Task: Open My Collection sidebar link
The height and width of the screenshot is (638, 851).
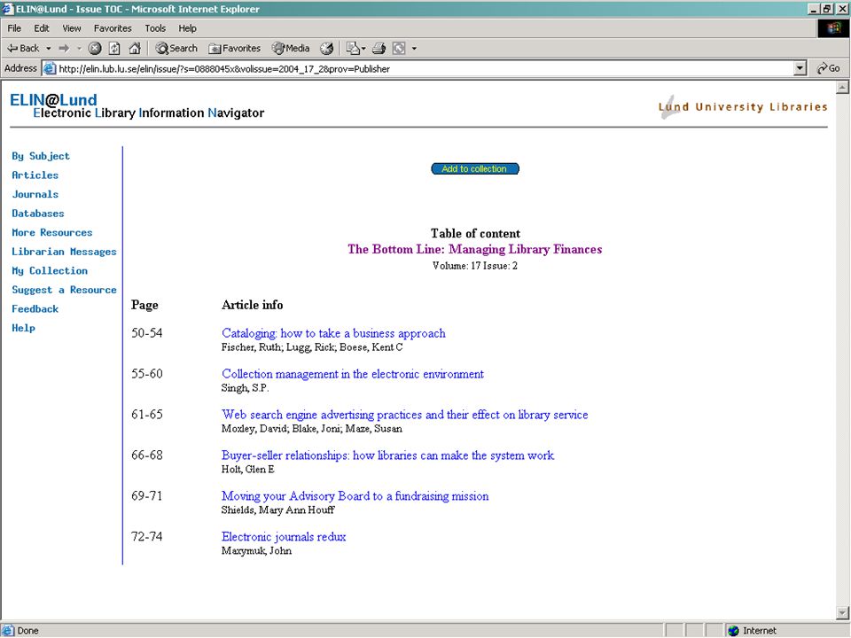Action: [50, 271]
